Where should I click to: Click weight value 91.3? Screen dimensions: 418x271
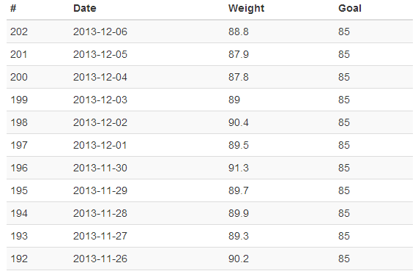tap(239, 168)
